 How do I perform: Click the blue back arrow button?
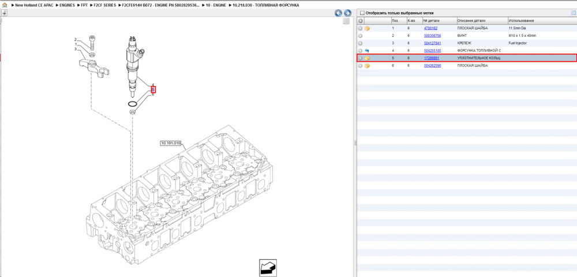click(338, 13)
